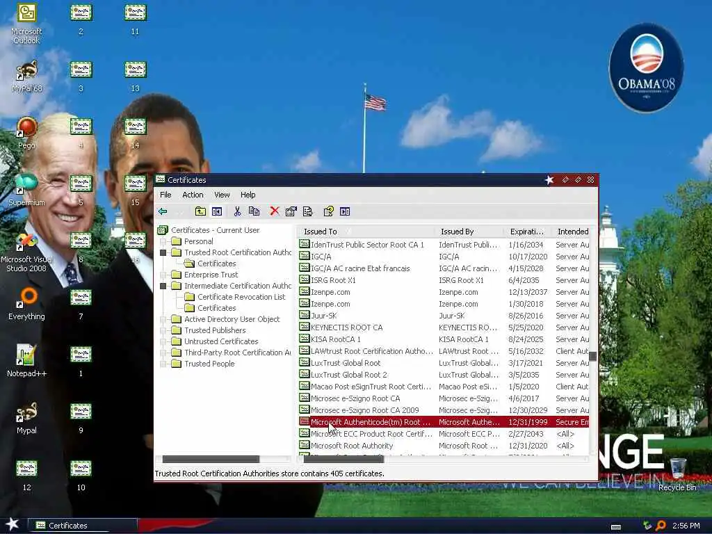Expand the Personal store node
This screenshot has width=712, height=534.
[163, 241]
